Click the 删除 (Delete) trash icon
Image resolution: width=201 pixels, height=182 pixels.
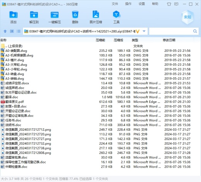[x=75, y=15]
